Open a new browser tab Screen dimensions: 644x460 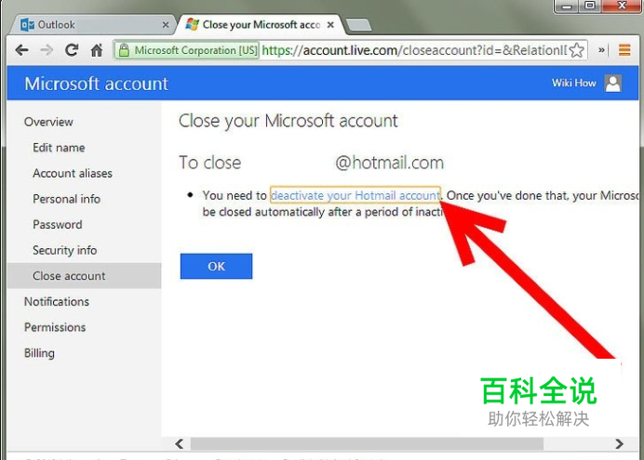[x=358, y=25]
